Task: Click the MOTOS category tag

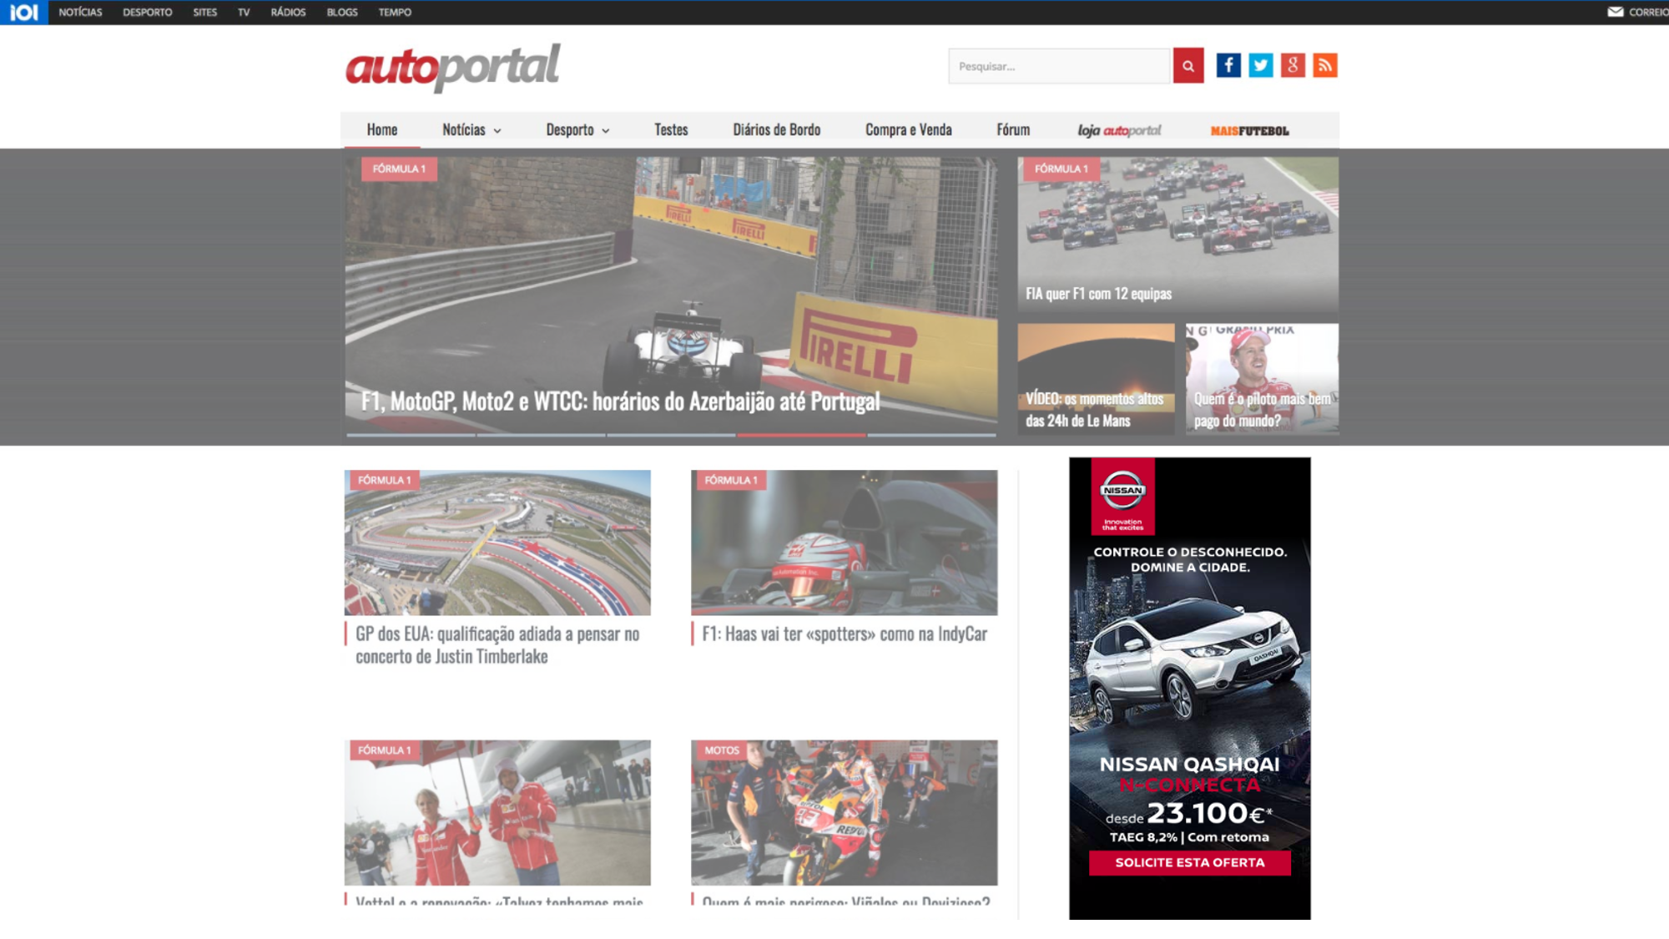Action: [x=722, y=750]
